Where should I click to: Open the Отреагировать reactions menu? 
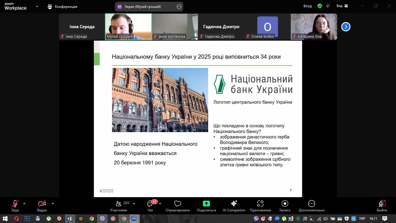coord(178,206)
